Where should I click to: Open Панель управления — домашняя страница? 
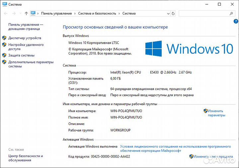(x=26, y=27)
